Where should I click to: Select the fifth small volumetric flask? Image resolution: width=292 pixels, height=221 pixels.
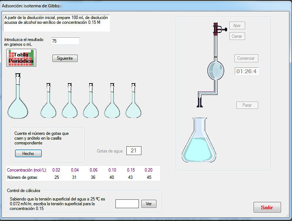pyautogui.click(x=133, y=104)
